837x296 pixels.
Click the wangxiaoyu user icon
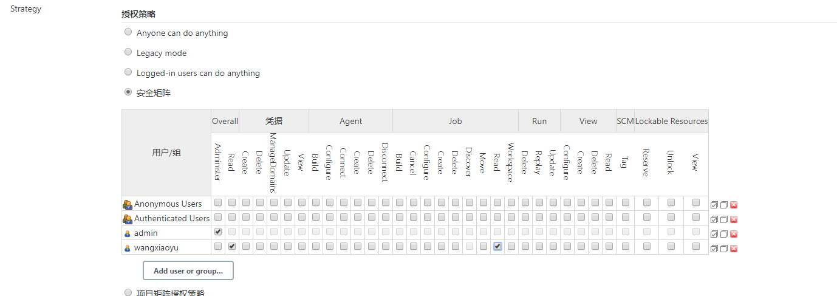click(x=127, y=248)
